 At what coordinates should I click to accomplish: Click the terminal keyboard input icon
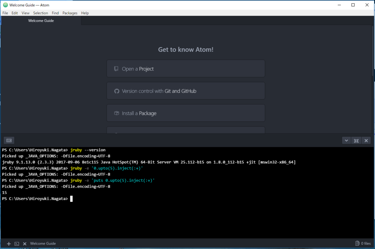click(x=9, y=141)
